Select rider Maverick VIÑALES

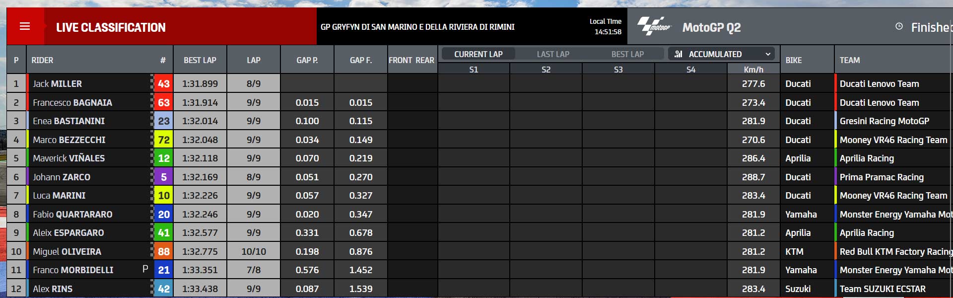pyautogui.click(x=68, y=158)
